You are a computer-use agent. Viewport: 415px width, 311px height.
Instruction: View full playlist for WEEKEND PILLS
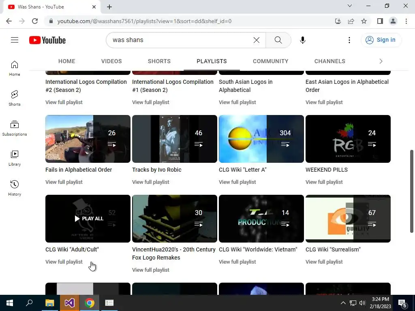pos(324,182)
